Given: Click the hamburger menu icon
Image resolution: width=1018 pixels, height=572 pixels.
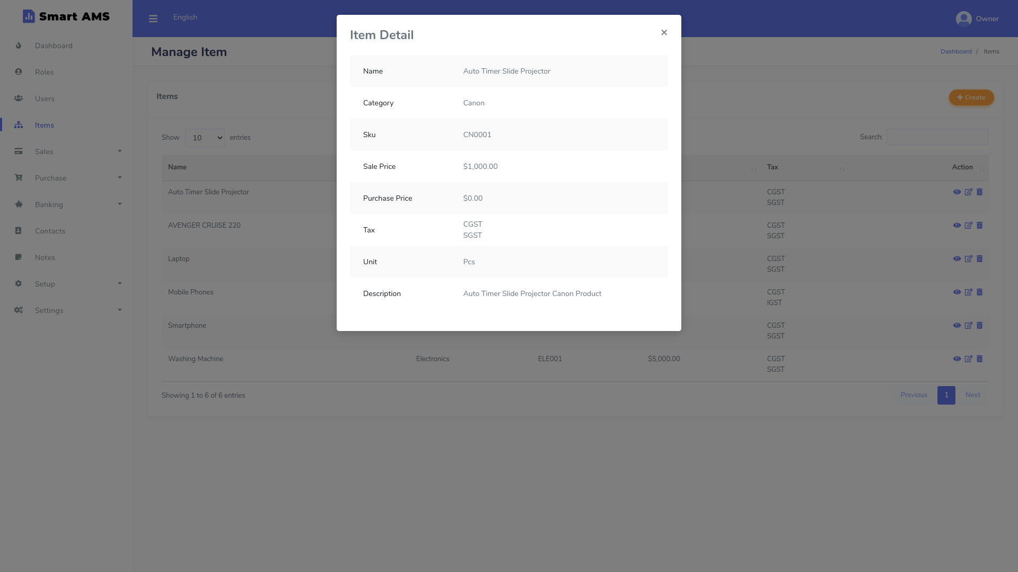Looking at the screenshot, I should (x=153, y=18).
